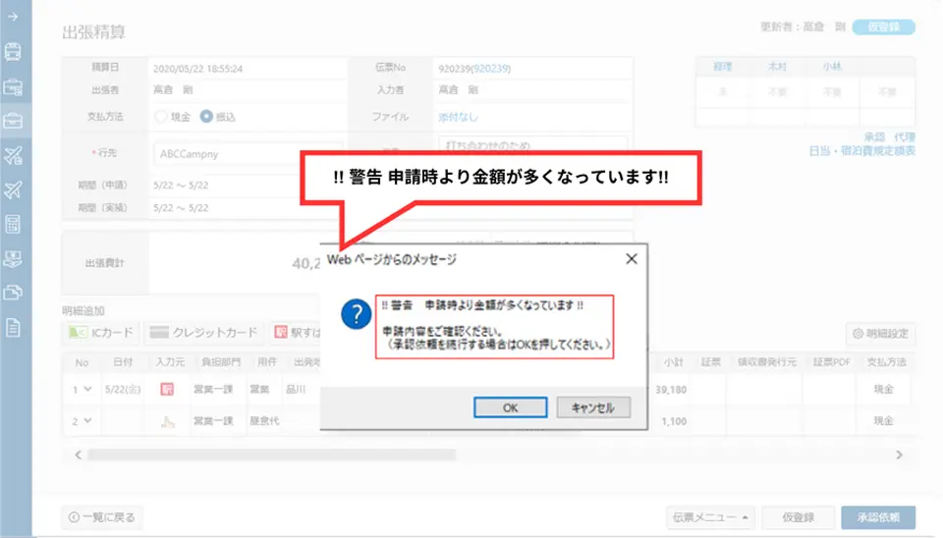Open the airplane with slash sidebar icon
Viewport: 943px width, 538px height.
pyautogui.click(x=13, y=156)
